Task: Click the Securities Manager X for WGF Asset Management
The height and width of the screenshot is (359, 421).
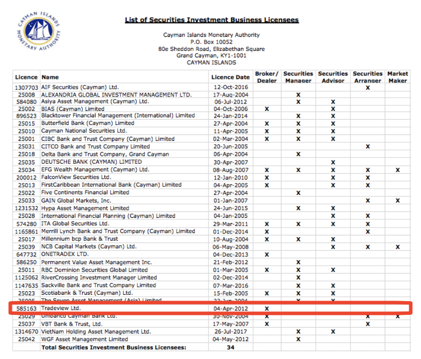Action: 298,339
